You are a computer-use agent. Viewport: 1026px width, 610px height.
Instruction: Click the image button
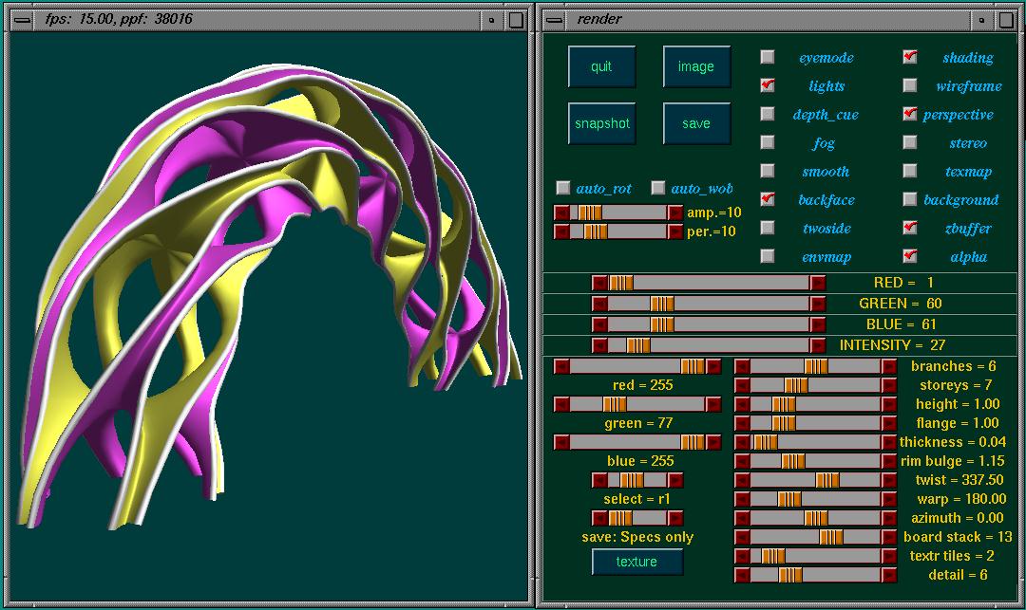click(x=696, y=66)
